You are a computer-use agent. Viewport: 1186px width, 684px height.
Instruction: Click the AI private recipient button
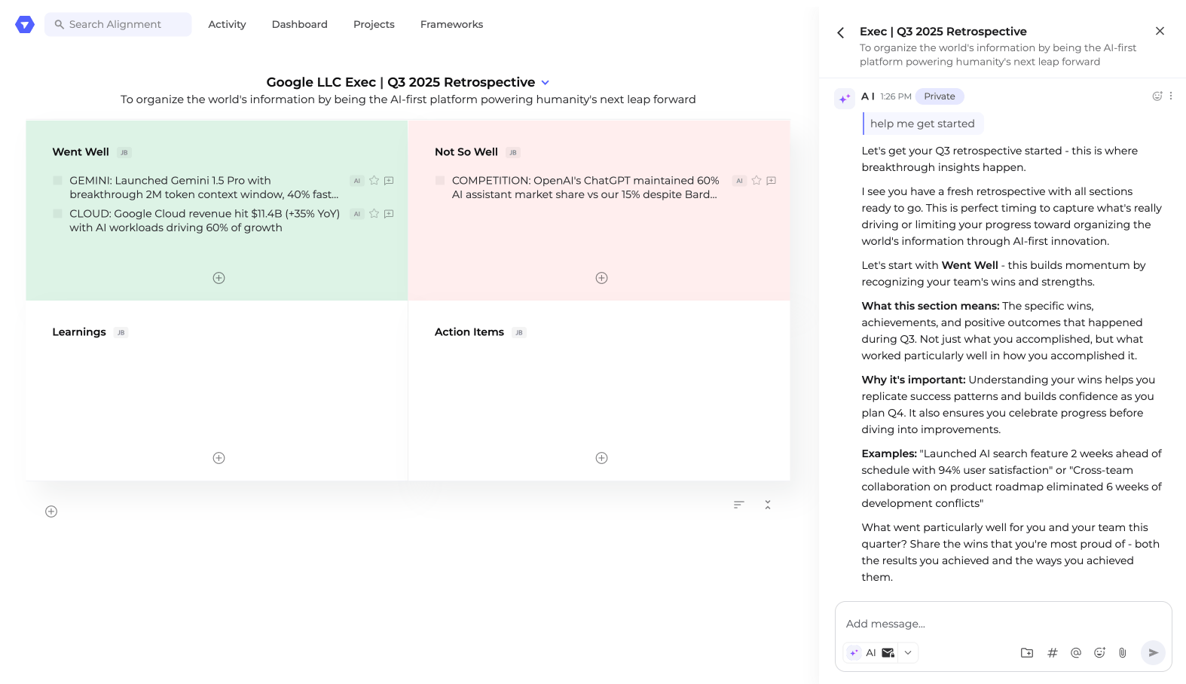click(871, 653)
